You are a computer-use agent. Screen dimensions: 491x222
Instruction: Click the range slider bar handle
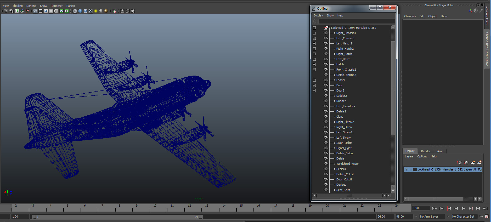(117, 217)
